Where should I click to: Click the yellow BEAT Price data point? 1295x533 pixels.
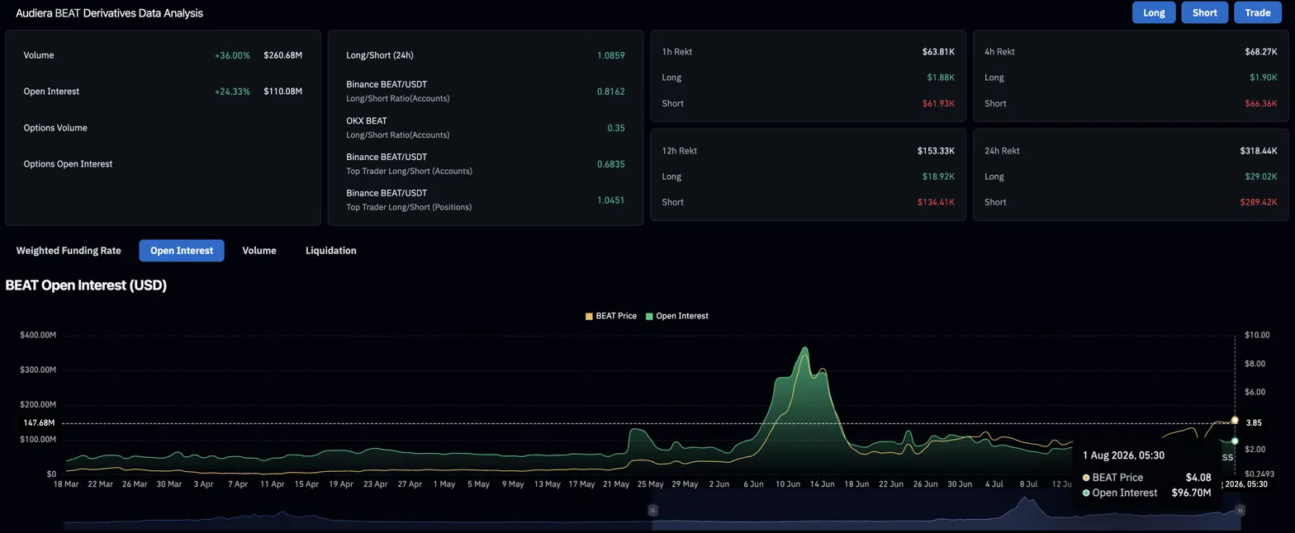[x=1235, y=420]
